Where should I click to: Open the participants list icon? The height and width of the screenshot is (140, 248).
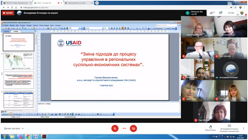212,13
